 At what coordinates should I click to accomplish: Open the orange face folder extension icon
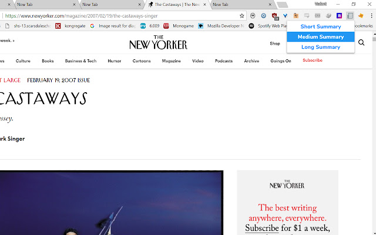(296, 16)
